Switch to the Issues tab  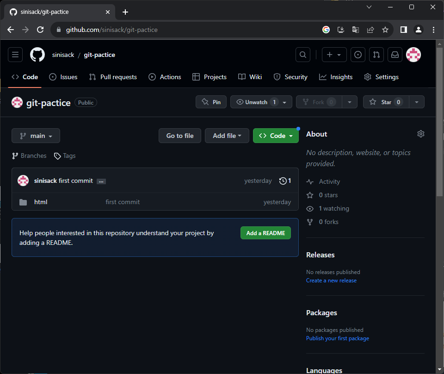point(63,77)
